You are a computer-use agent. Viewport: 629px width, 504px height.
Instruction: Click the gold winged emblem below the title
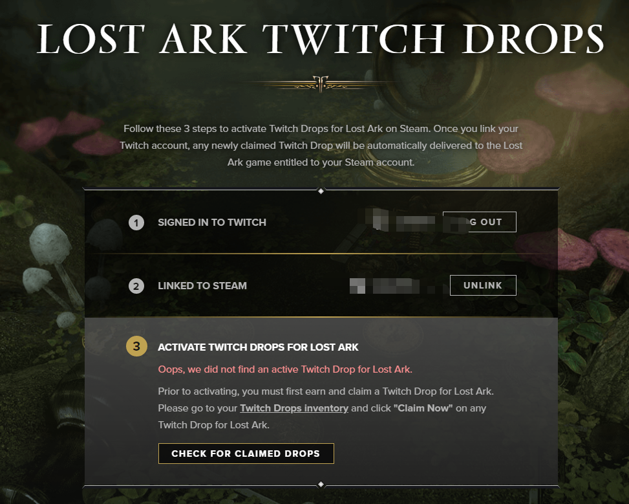(x=321, y=83)
